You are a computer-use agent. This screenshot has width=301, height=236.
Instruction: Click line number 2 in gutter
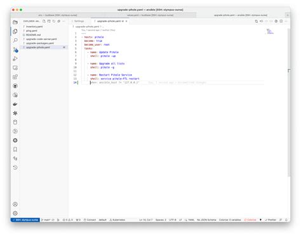point(76,37)
